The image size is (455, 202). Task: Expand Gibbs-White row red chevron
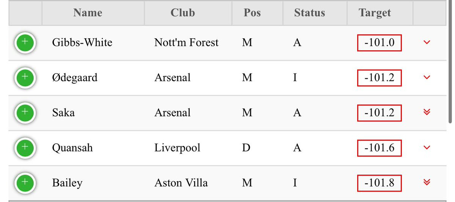427,42
